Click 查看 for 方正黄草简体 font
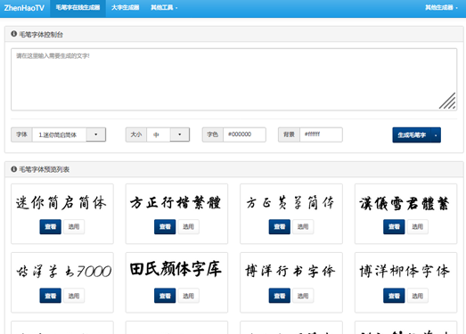 (x=280, y=227)
